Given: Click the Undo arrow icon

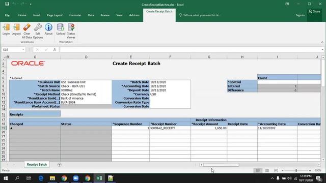Looking at the screenshot, I should 14,4.
